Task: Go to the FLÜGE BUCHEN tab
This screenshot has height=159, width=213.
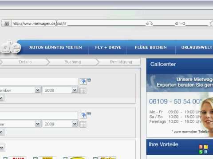Action: 150,47
